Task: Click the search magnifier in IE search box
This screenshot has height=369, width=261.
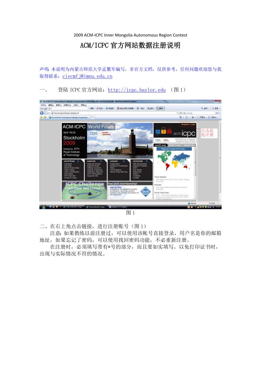Action: click(x=217, y=113)
